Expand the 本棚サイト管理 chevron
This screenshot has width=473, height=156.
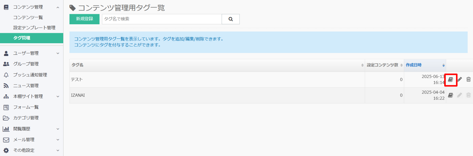click(x=58, y=97)
